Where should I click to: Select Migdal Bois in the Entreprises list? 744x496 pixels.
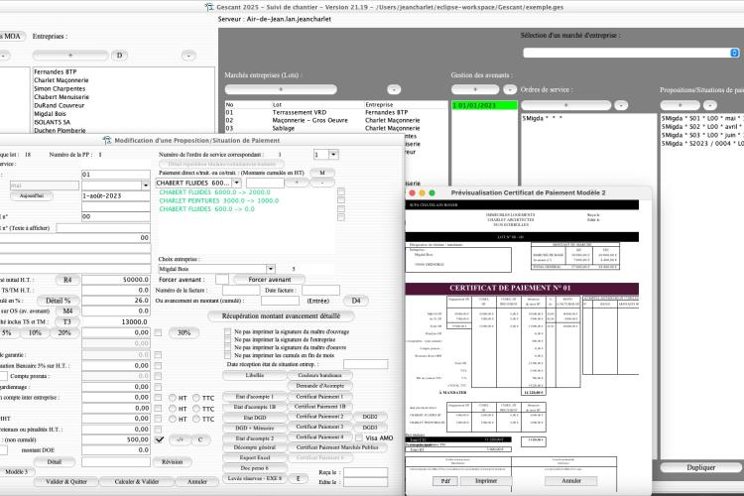click(x=50, y=114)
